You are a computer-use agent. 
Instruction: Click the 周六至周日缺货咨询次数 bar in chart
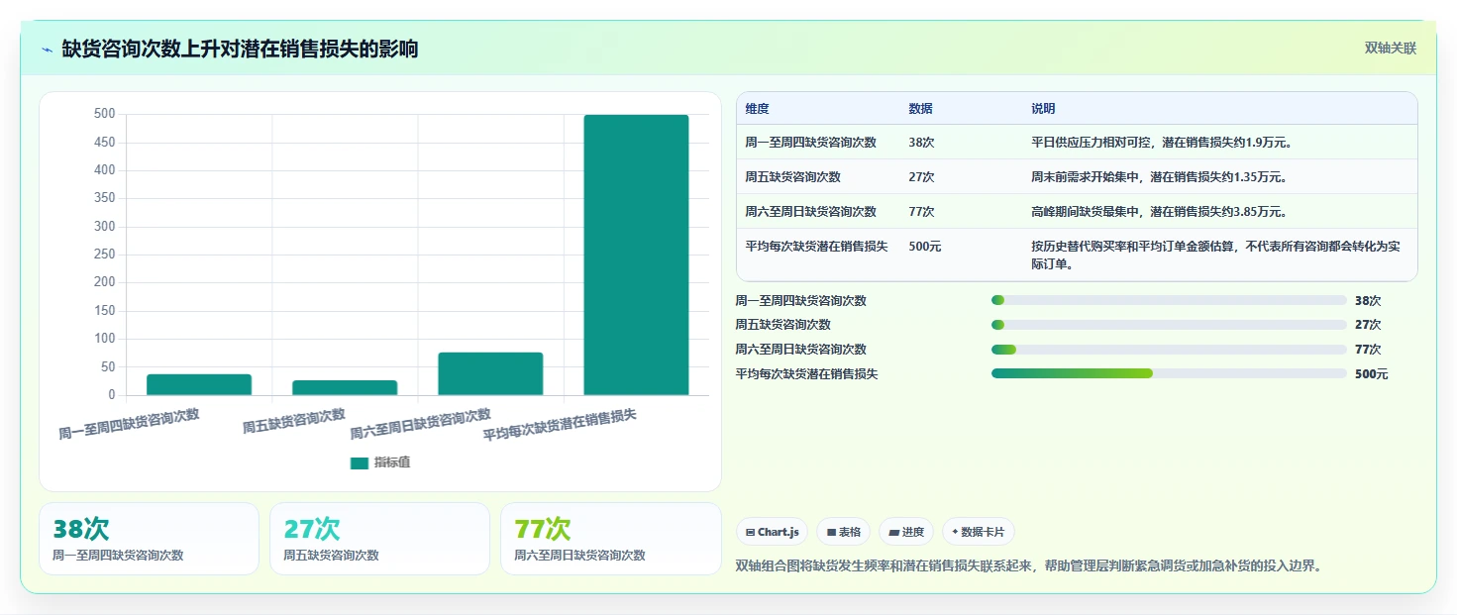coord(490,373)
